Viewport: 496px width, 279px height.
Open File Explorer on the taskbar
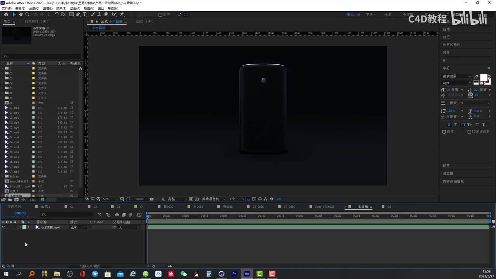(x=57, y=274)
